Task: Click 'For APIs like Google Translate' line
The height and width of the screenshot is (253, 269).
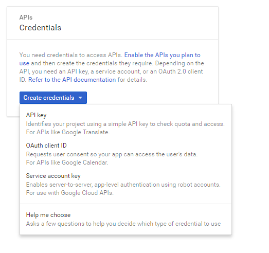Action: coord(68,132)
